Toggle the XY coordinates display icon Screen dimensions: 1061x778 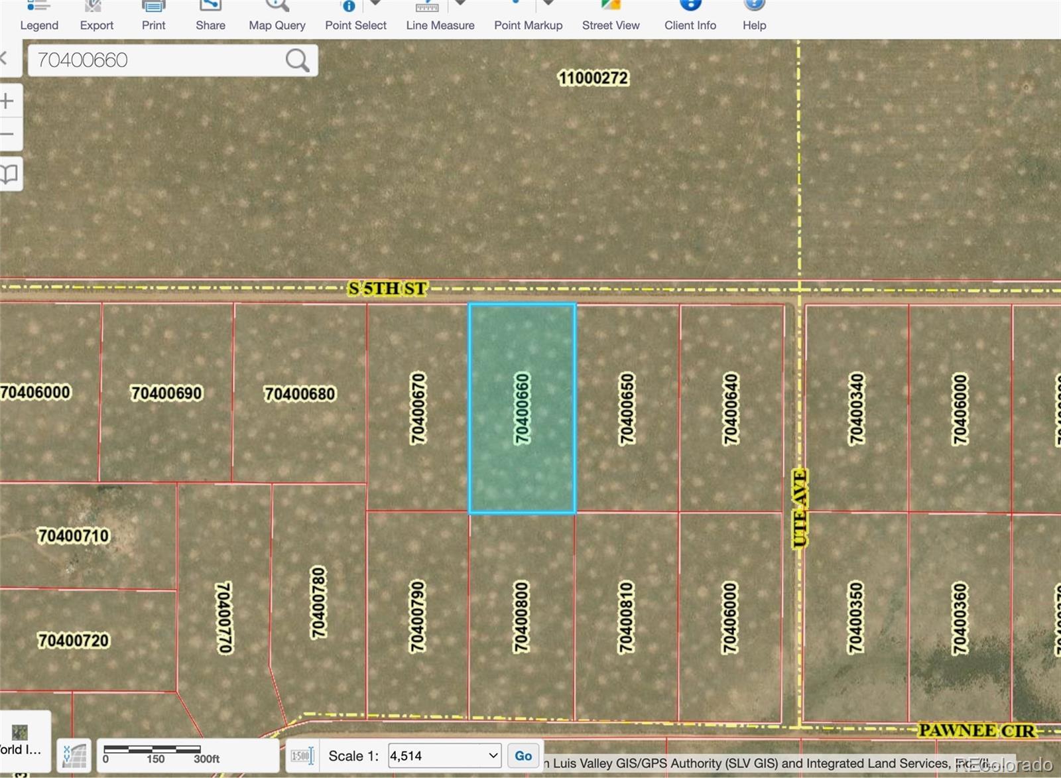pyautogui.click(x=74, y=755)
